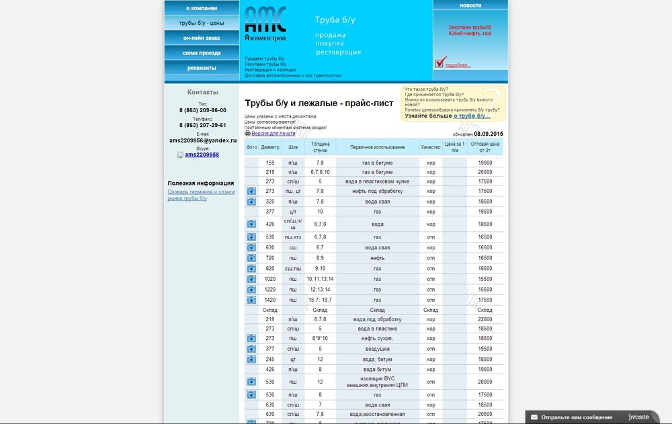Click the cell вода в пластиковом чулке
The image size is (672, 424).
pos(377,181)
